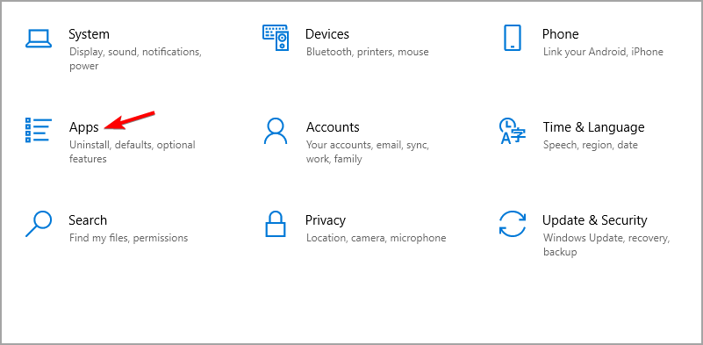Open the System settings heading
The width and height of the screenshot is (703, 345).
point(89,34)
